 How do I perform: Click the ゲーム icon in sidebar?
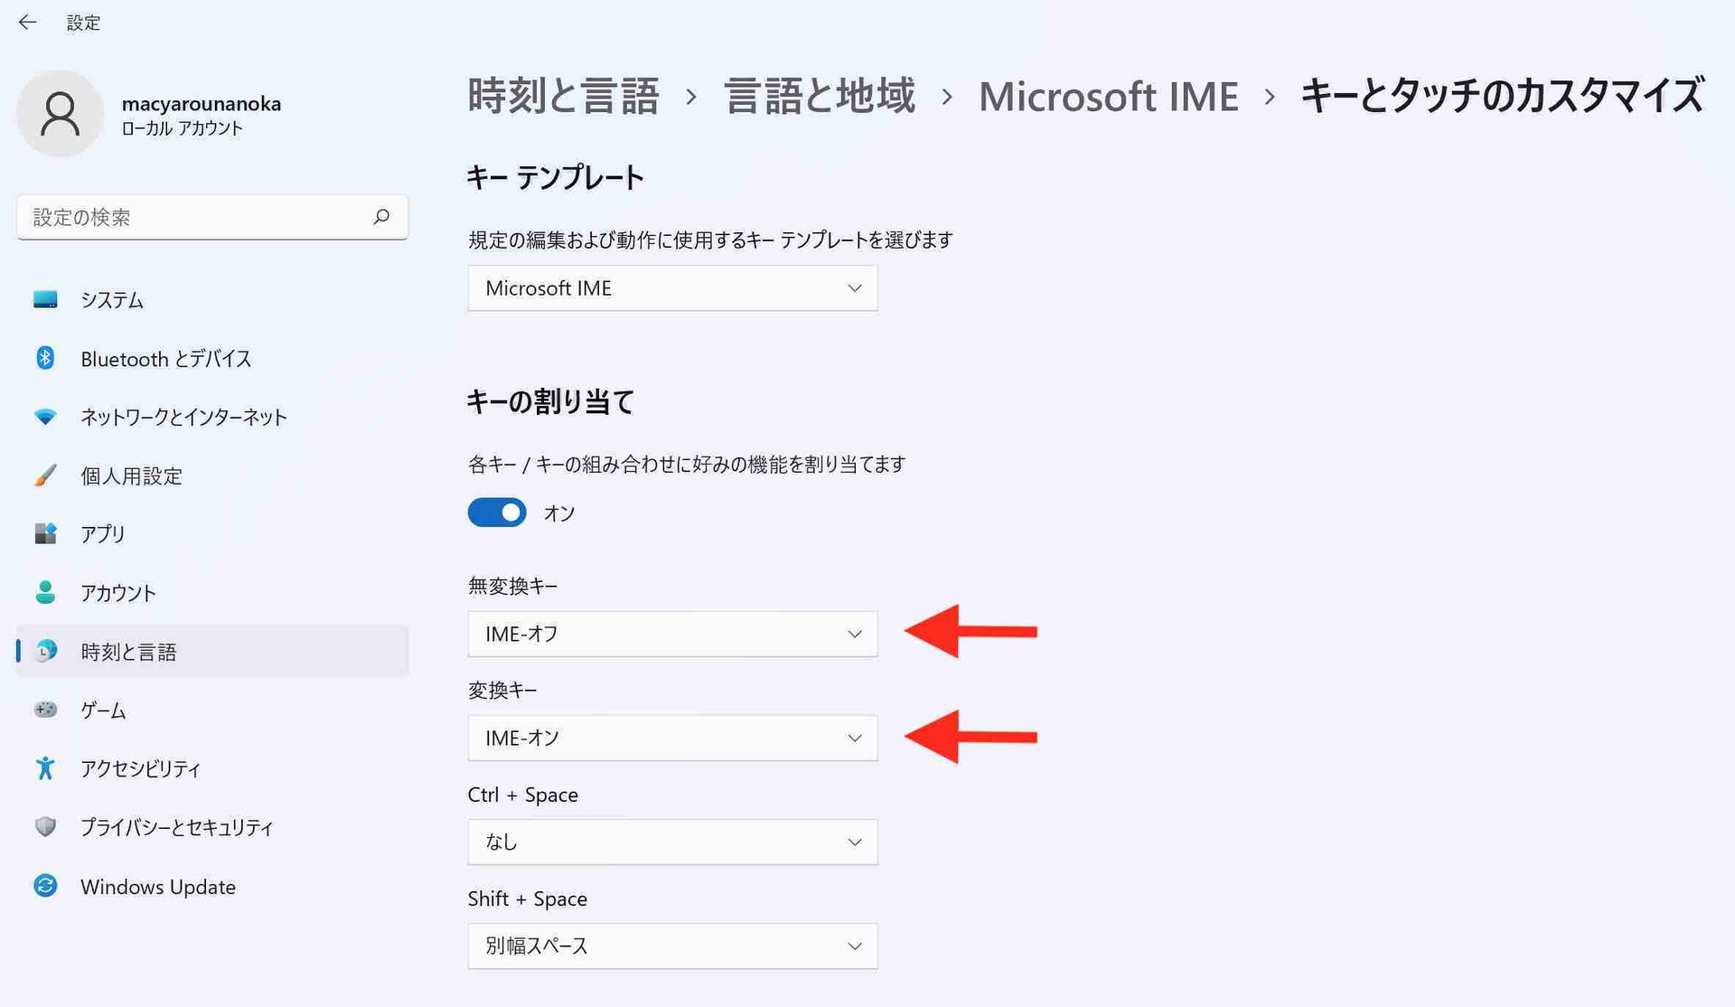(x=44, y=709)
